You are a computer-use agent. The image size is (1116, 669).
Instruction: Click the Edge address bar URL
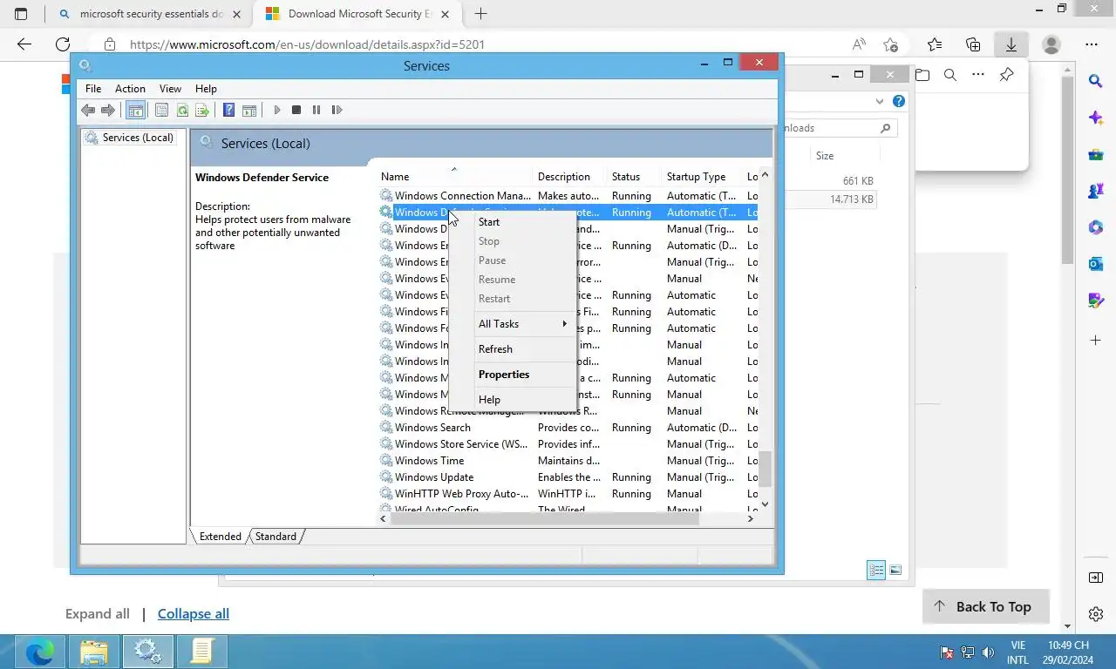click(x=307, y=44)
